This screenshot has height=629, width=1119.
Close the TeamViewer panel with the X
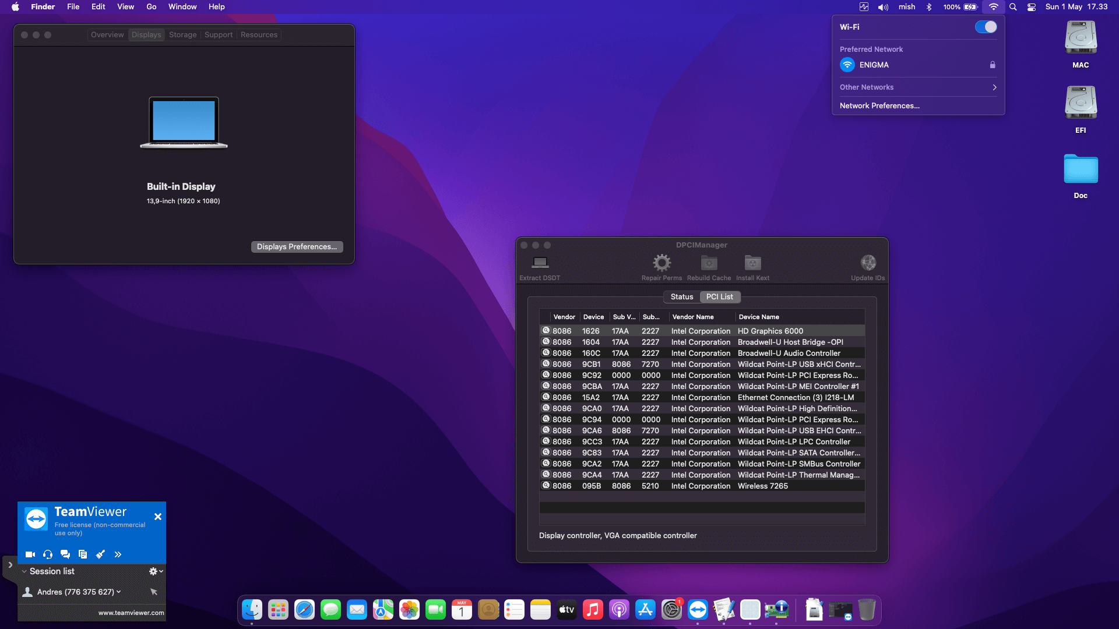click(x=157, y=517)
